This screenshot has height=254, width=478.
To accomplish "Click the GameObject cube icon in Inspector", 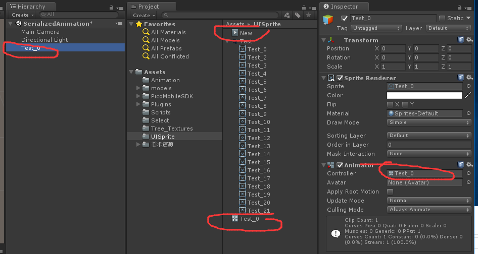I will [x=328, y=20].
